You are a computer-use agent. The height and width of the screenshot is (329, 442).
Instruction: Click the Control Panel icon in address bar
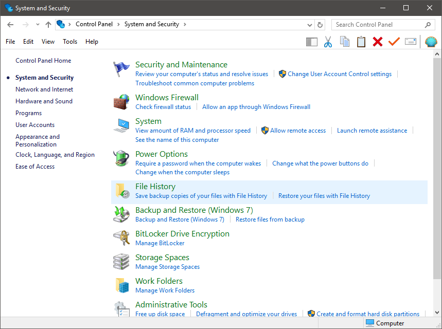tap(61, 25)
